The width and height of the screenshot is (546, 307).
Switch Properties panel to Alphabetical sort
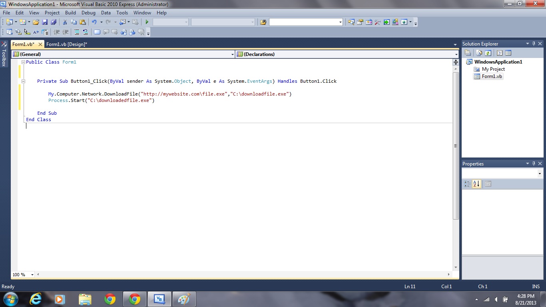tap(476, 184)
